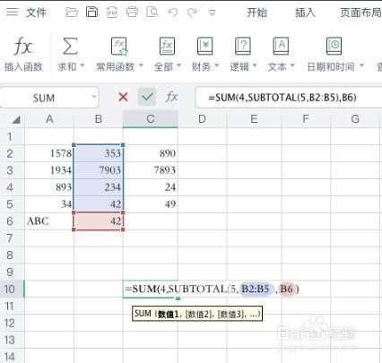Click cell containing 1934
The width and height of the screenshot is (382, 363).
point(49,170)
